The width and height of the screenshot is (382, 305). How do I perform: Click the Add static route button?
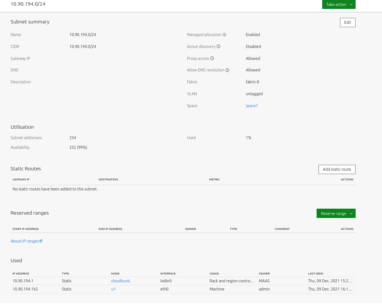coord(337,169)
